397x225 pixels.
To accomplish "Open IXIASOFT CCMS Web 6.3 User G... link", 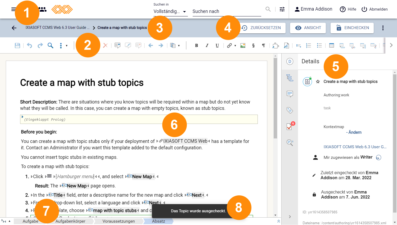I will pos(355,147).
